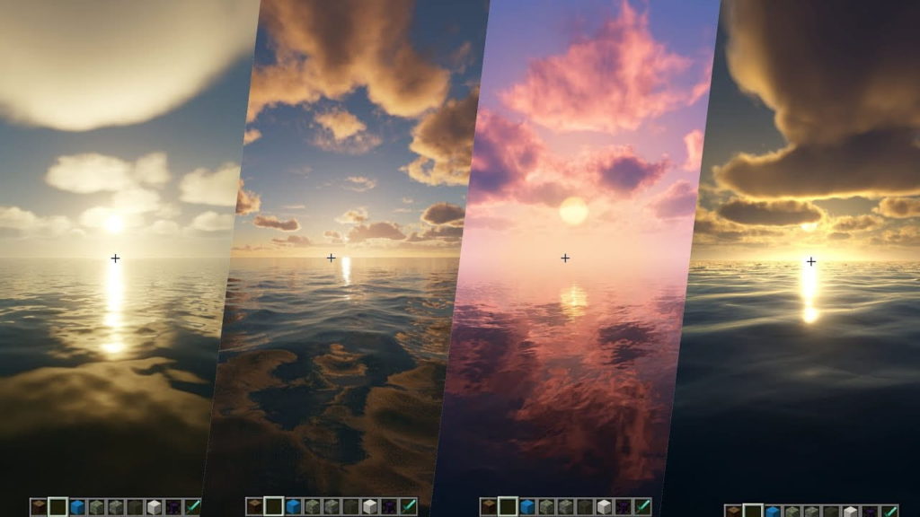Choose the dark purple block in rightmost panel's hotbar
This screenshot has height=517, width=920.
click(870, 511)
